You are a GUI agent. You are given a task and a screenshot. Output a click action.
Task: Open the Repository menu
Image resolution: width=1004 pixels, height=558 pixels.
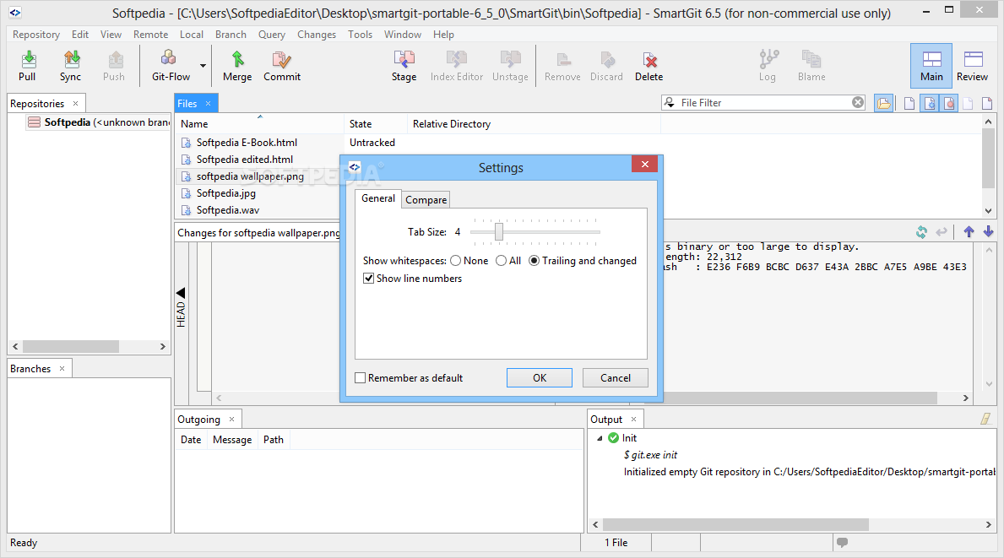pos(35,35)
